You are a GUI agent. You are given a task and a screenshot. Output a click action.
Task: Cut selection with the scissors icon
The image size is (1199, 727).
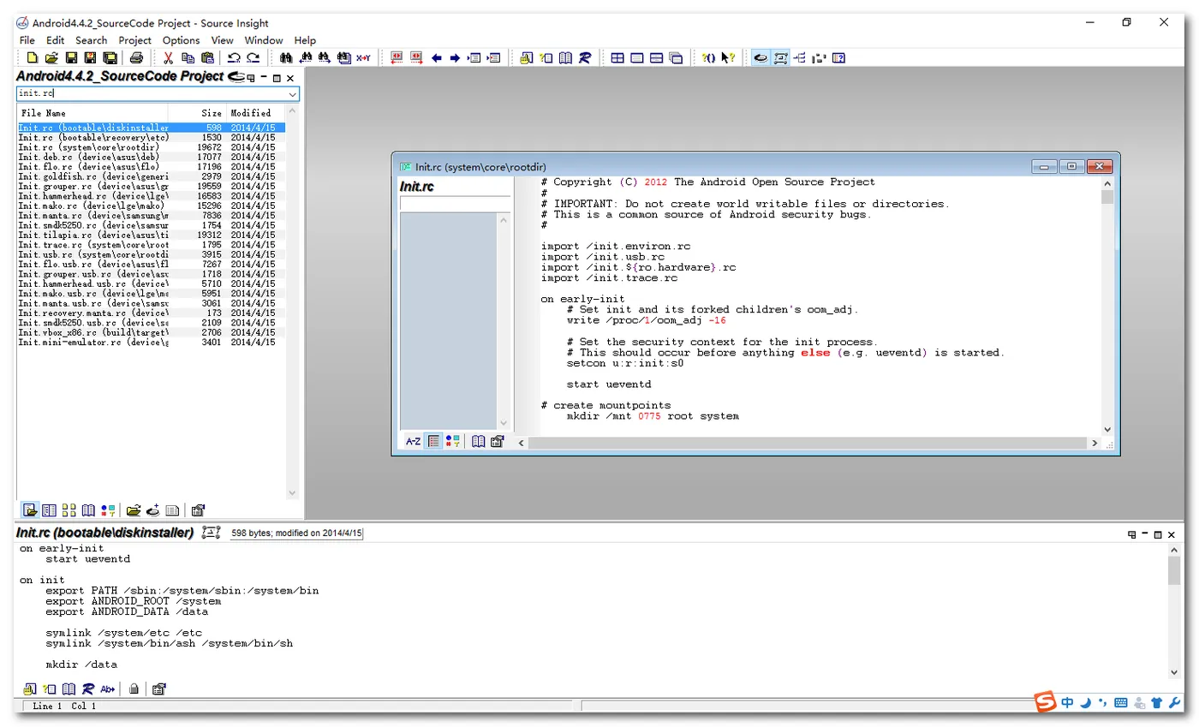pos(168,58)
